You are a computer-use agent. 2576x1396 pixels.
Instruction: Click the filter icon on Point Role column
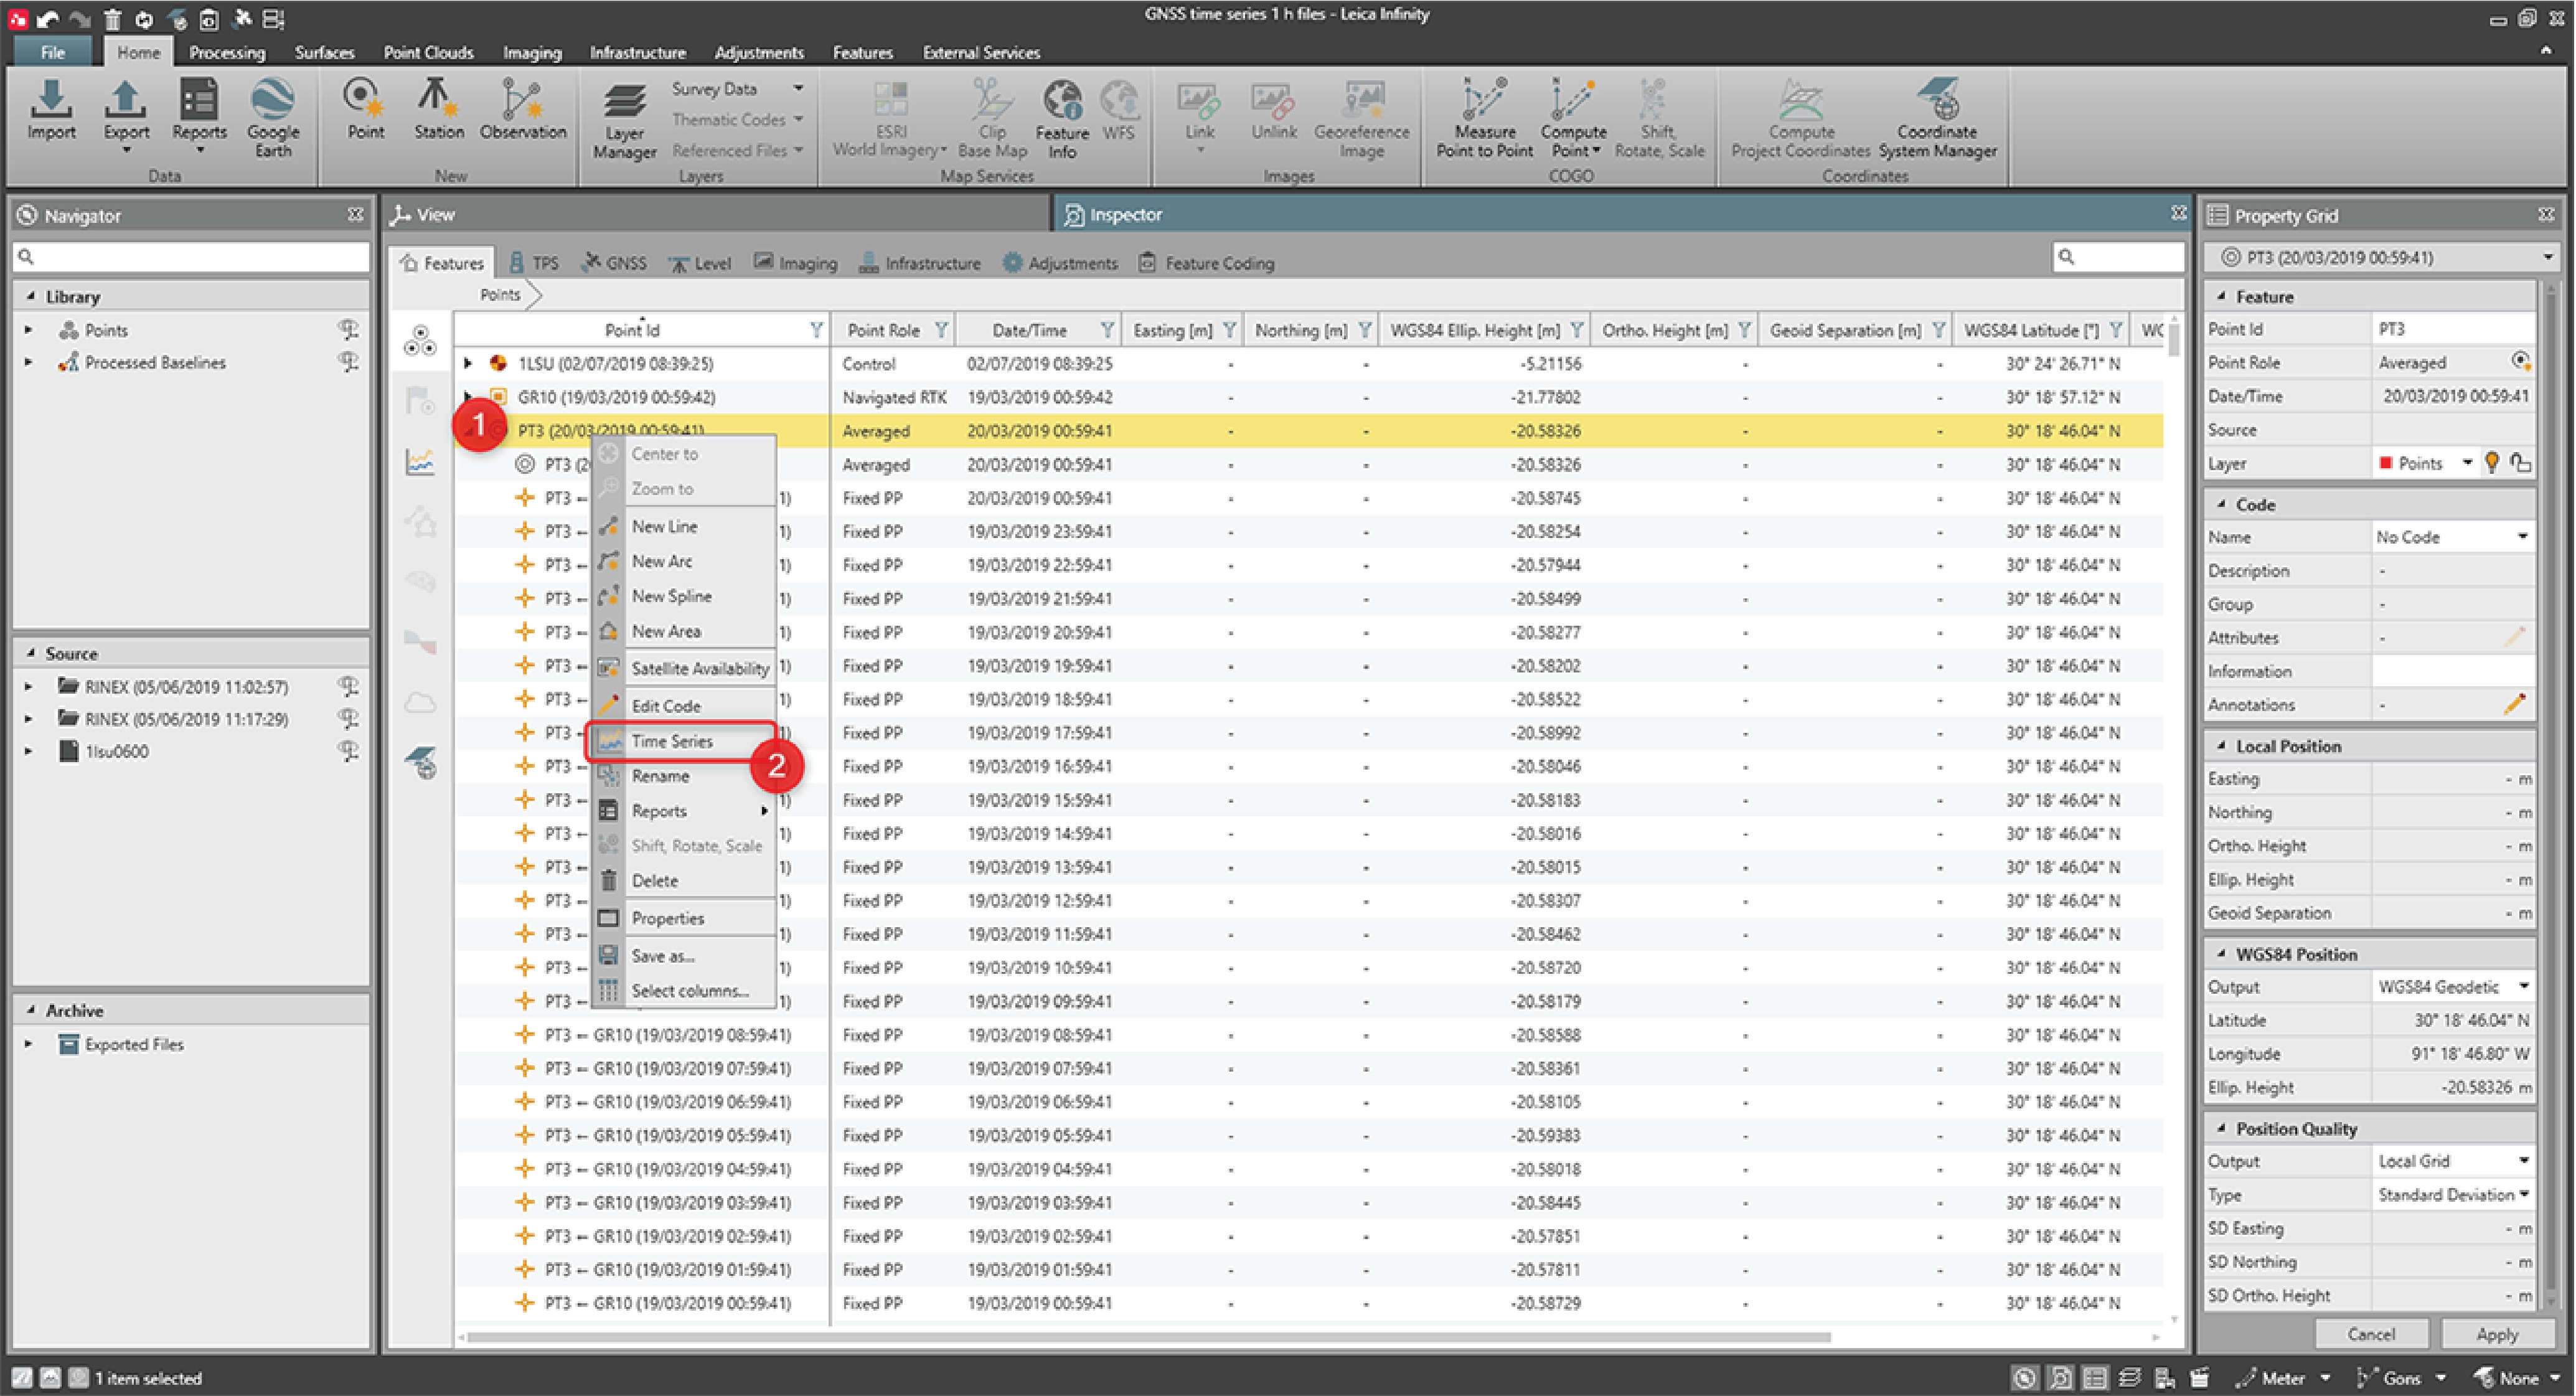coord(941,330)
